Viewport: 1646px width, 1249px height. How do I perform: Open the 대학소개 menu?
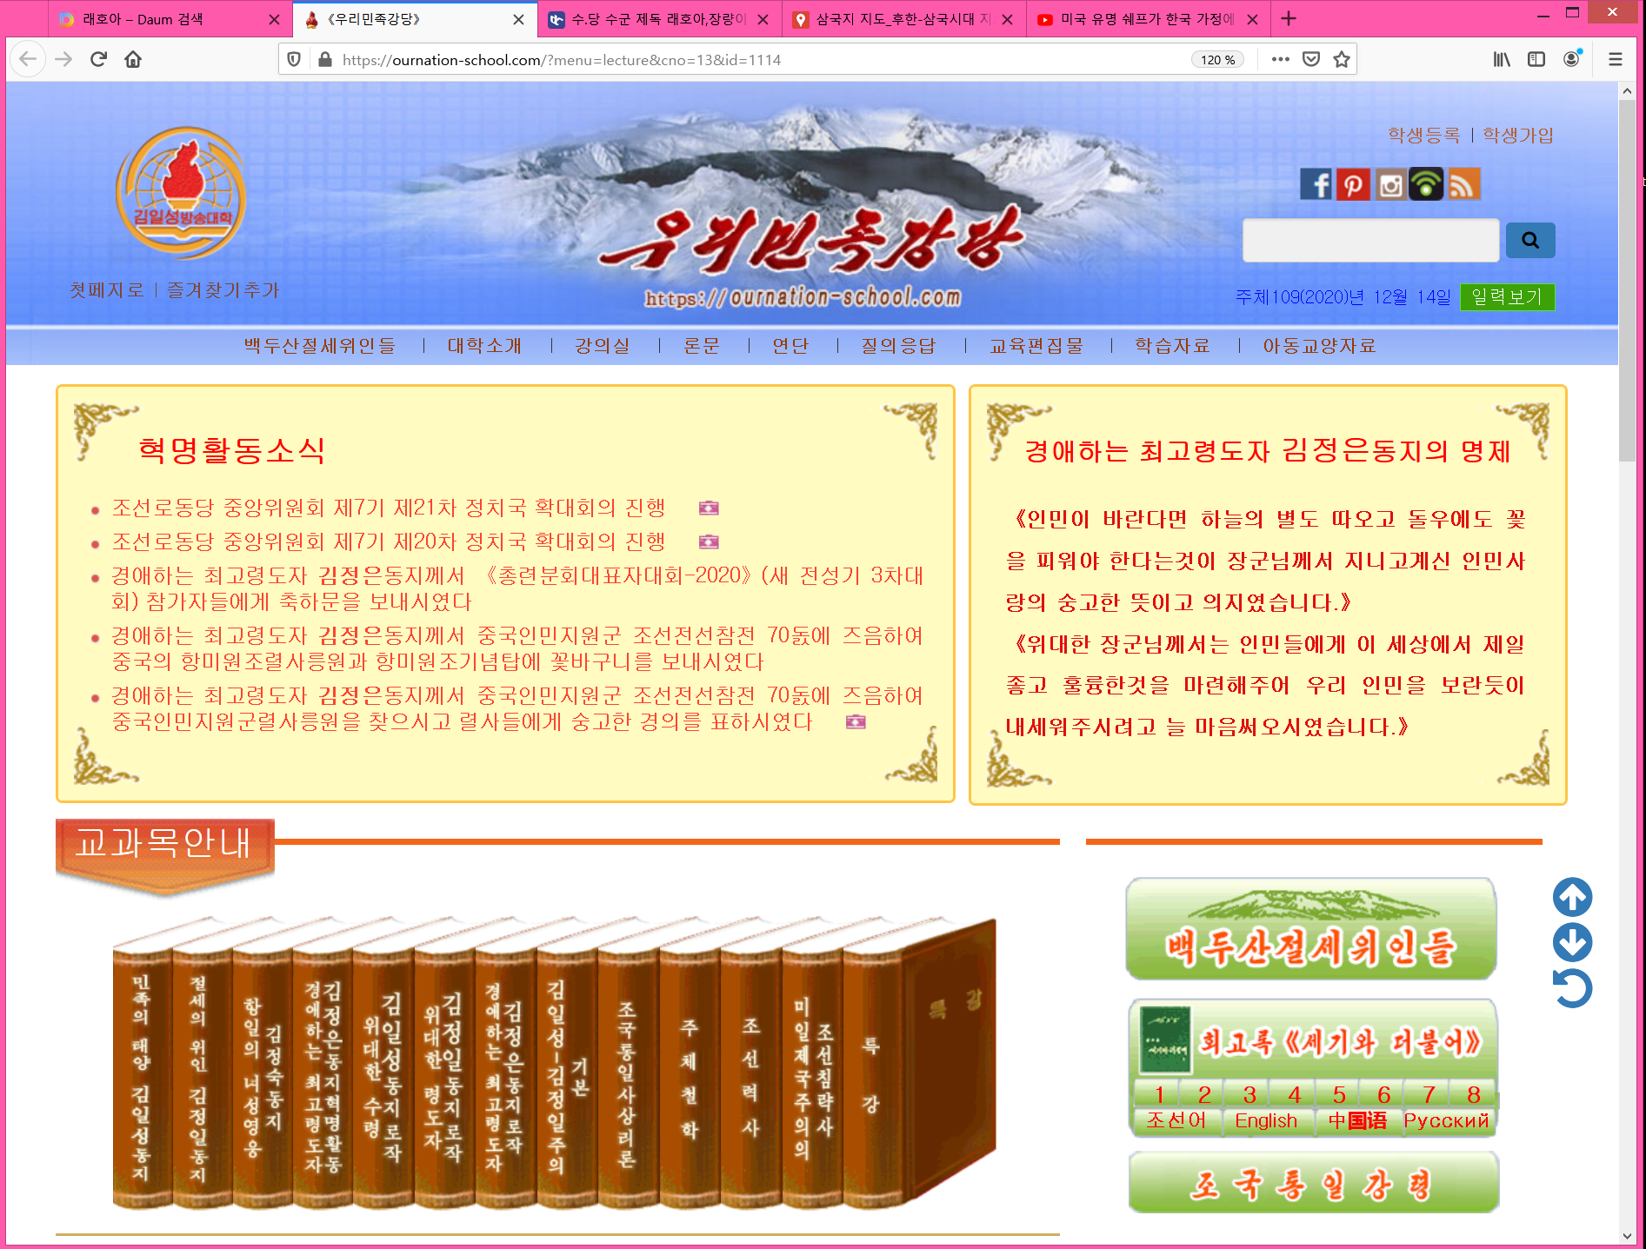(x=484, y=346)
